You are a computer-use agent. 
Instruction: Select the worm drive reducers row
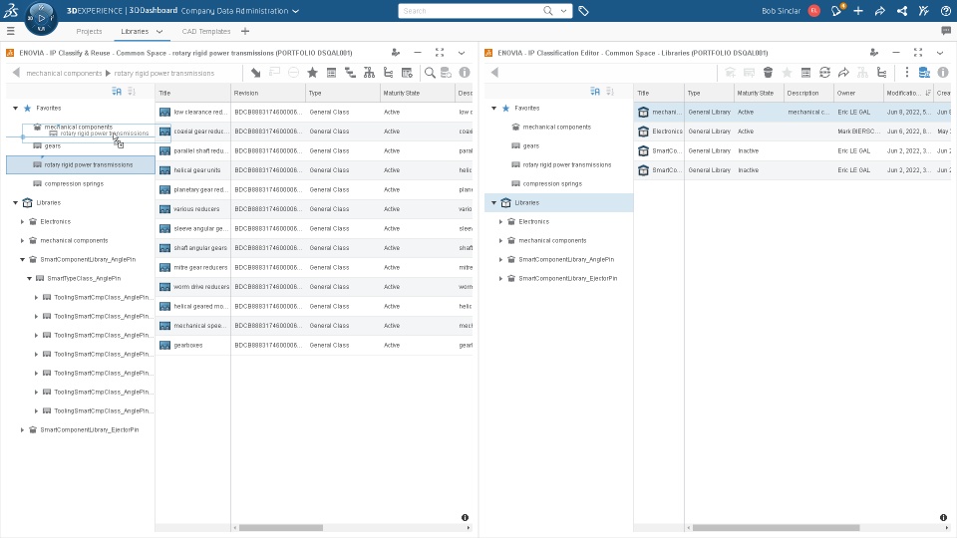(314, 287)
